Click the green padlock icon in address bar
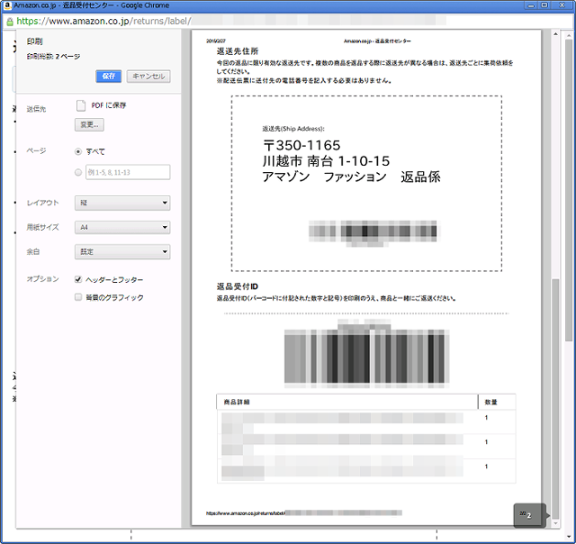The width and height of the screenshot is (576, 544). tap(10, 22)
